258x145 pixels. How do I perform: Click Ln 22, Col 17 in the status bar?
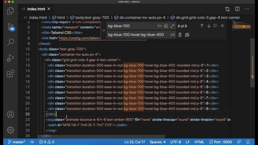pyautogui.click(x=135, y=142)
